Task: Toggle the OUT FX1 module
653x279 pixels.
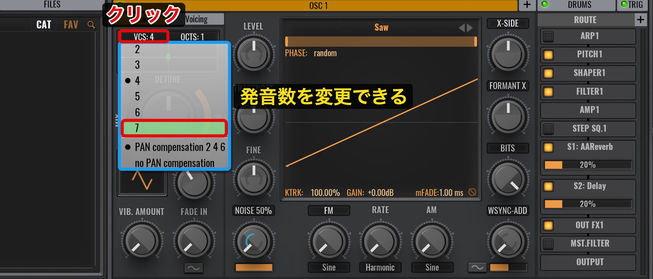Action: pyautogui.click(x=548, y=226)
